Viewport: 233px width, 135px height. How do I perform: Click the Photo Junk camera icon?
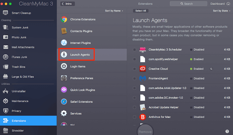coord(6,37)
